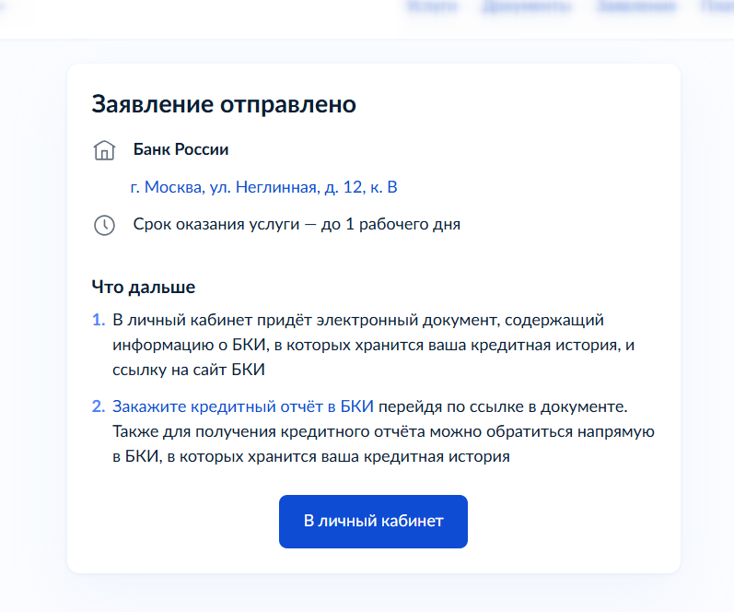734x612 pixels.
Task: Click the clock icon next to service term
Action: pos(104,225)
